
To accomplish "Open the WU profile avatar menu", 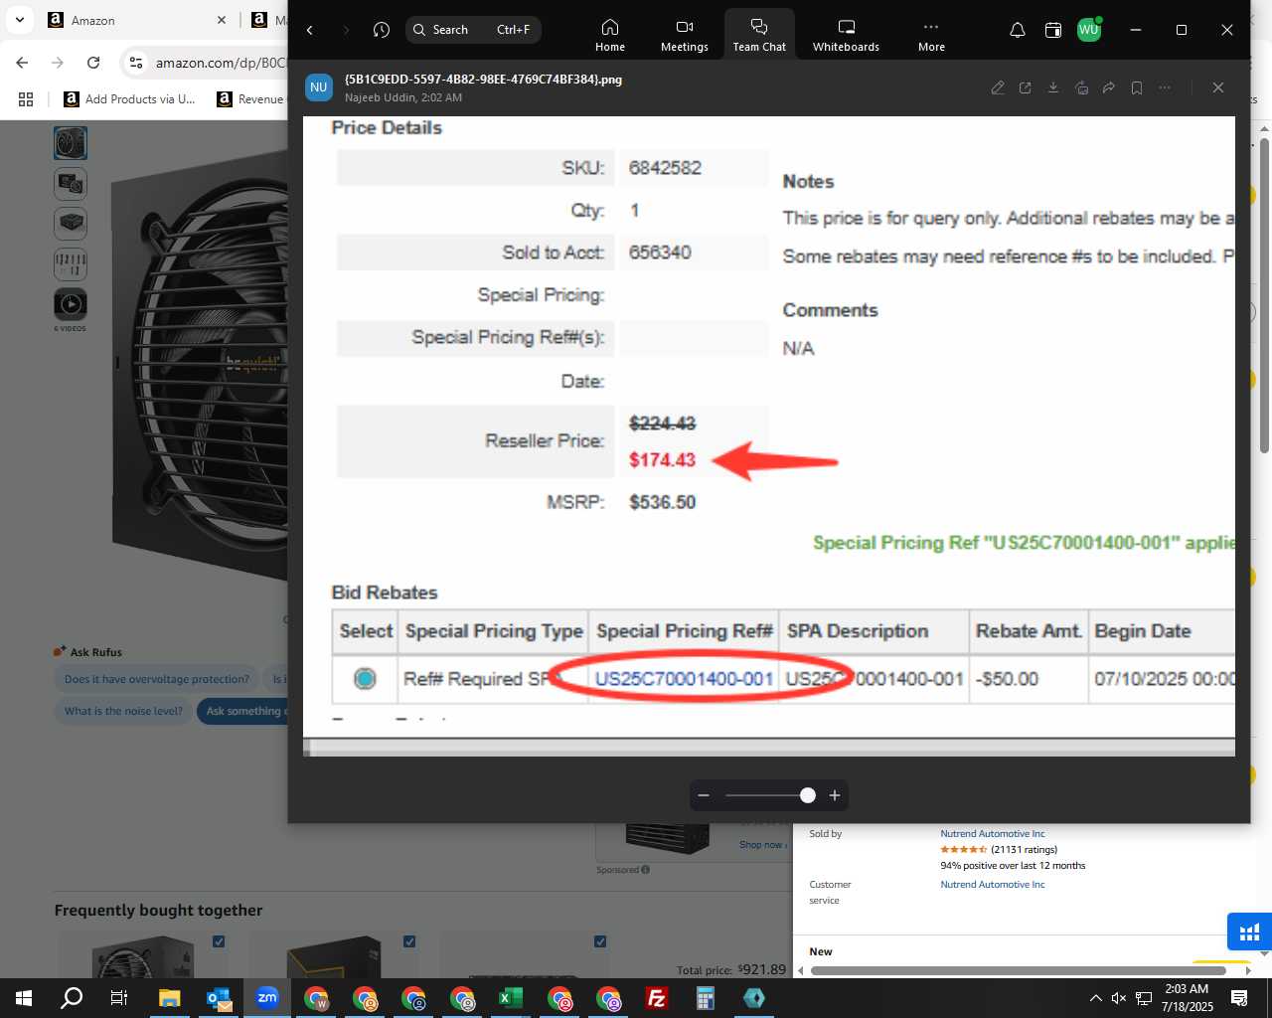I will tap(1089, 29).
